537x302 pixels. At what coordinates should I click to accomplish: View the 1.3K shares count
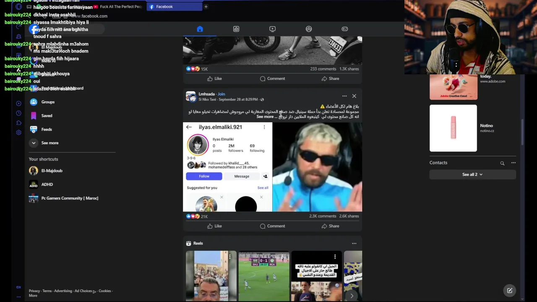(349, 69)
